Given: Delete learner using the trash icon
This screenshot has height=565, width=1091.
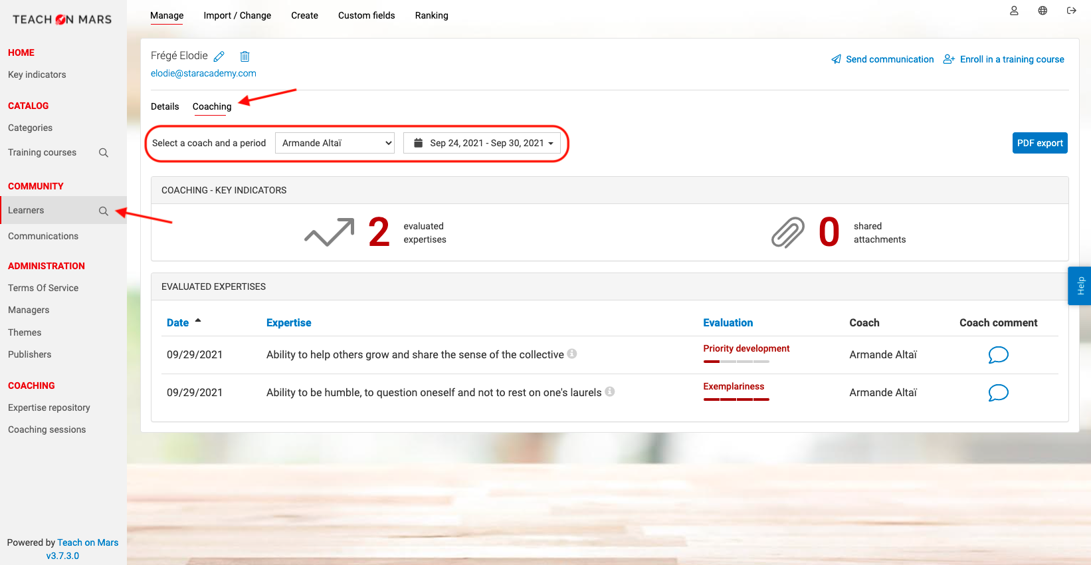Looking at the screenshot, I should 245,56.
